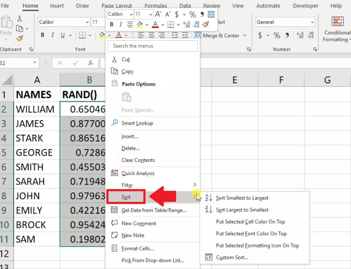Toggle bold formatting on the mini toolbar
This screenshot has width=351, height=269.
pyautogui.click(x=111, y=24)
